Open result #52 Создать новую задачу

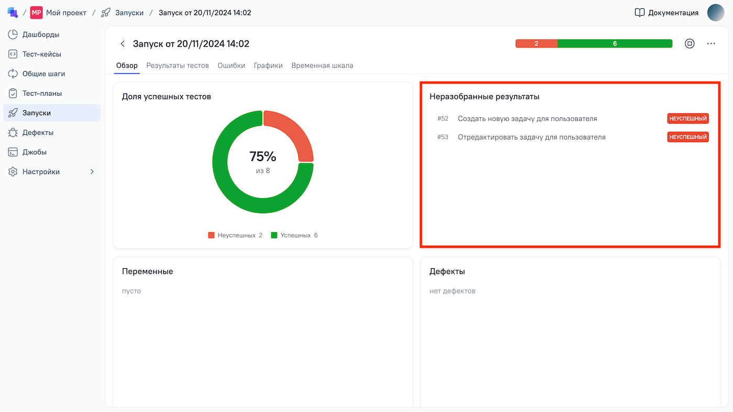pyautogui.click(x=527, y=119)
